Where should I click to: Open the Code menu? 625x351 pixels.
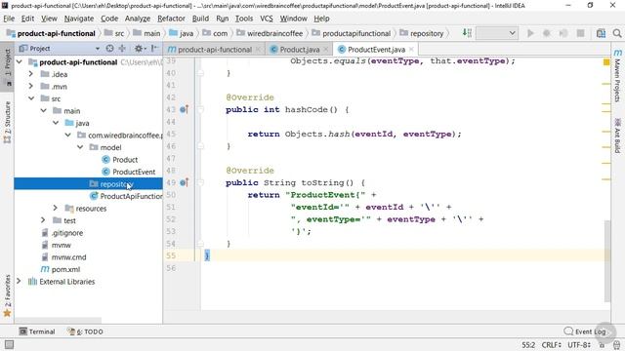point(109,19)
